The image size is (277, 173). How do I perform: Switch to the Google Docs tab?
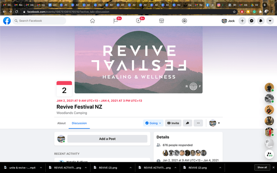(x=53, y=5)
